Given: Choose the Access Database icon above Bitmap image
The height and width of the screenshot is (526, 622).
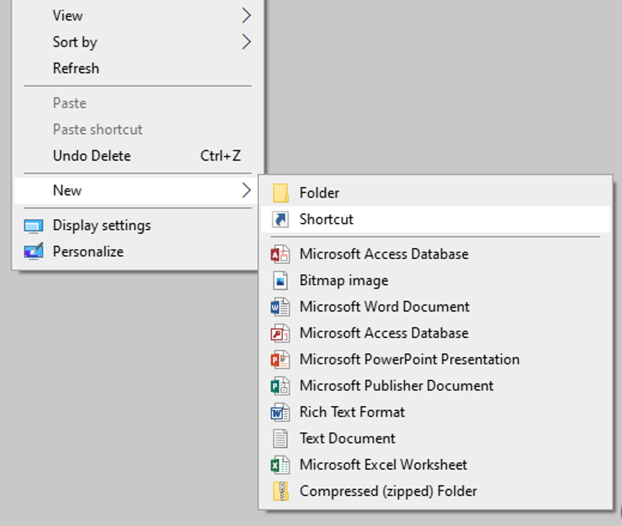Looking at the screenshot, I should (280, 254).
